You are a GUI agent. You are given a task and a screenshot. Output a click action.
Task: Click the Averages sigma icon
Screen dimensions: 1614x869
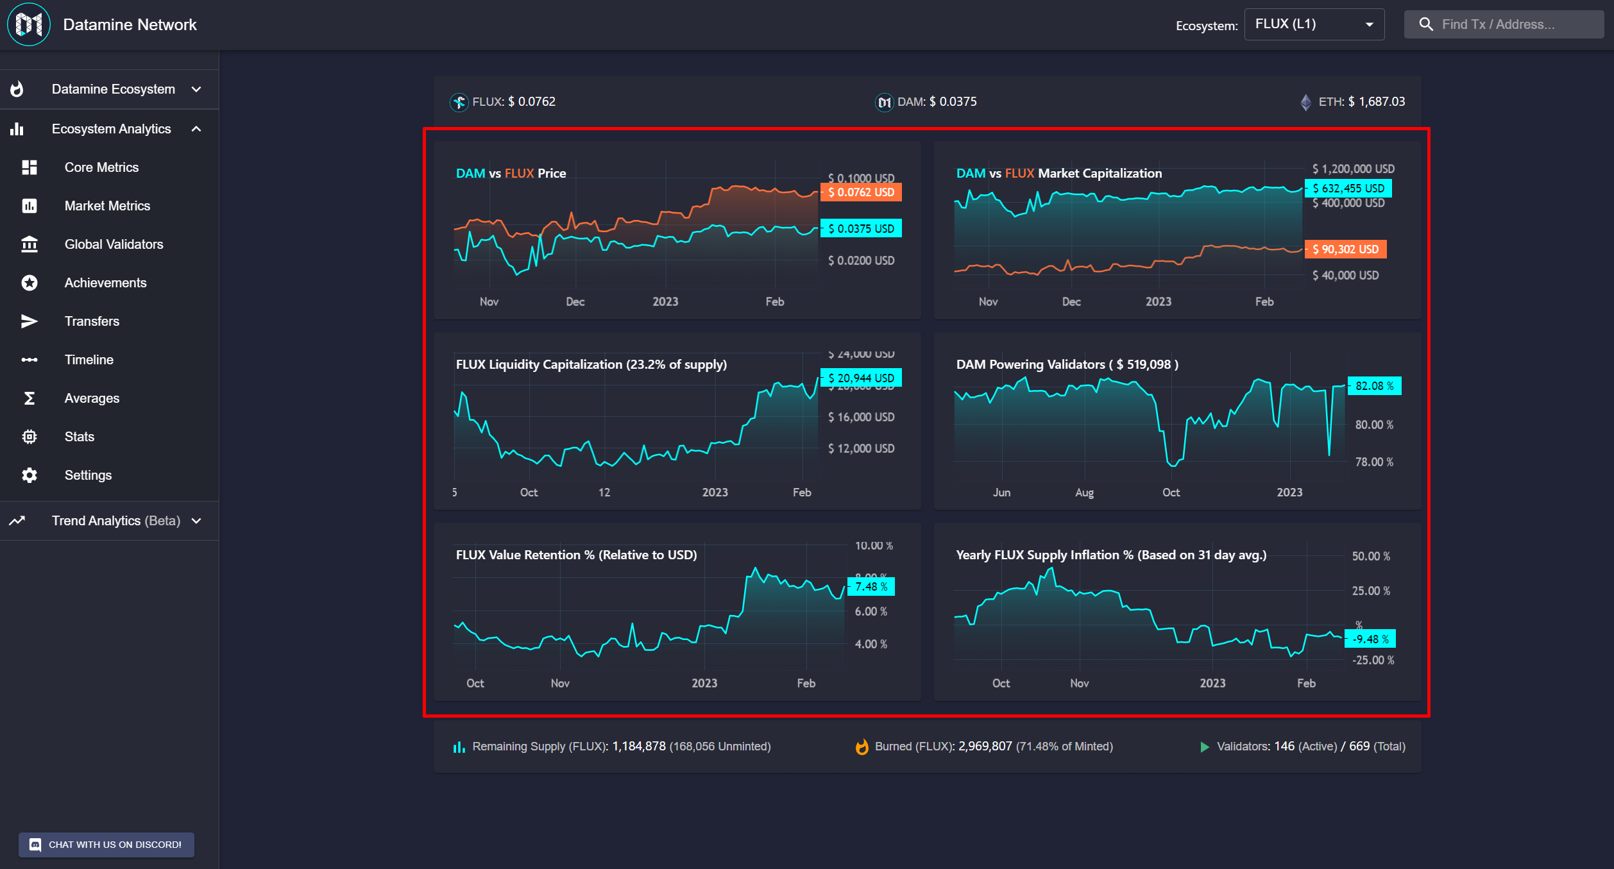pos(30,398)
